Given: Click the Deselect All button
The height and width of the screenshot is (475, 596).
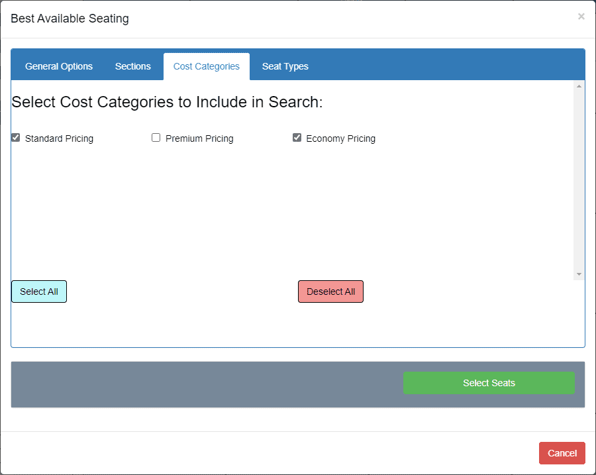Looking at the screenshot, I should 330,291.
